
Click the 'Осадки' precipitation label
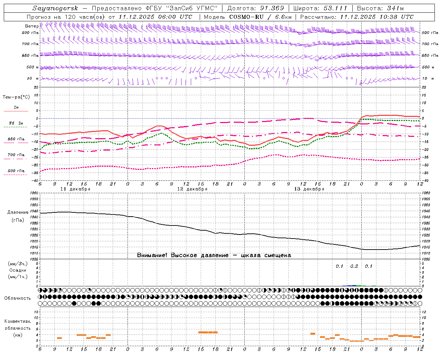pyautogui.click(x=18, y=270)
